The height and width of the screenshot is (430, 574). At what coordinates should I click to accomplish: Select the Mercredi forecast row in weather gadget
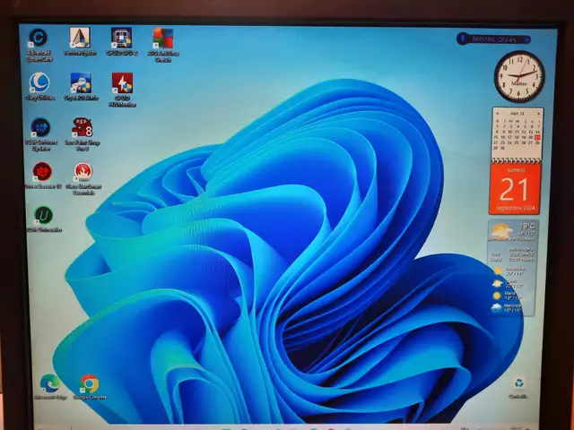(x=508, y=307)
